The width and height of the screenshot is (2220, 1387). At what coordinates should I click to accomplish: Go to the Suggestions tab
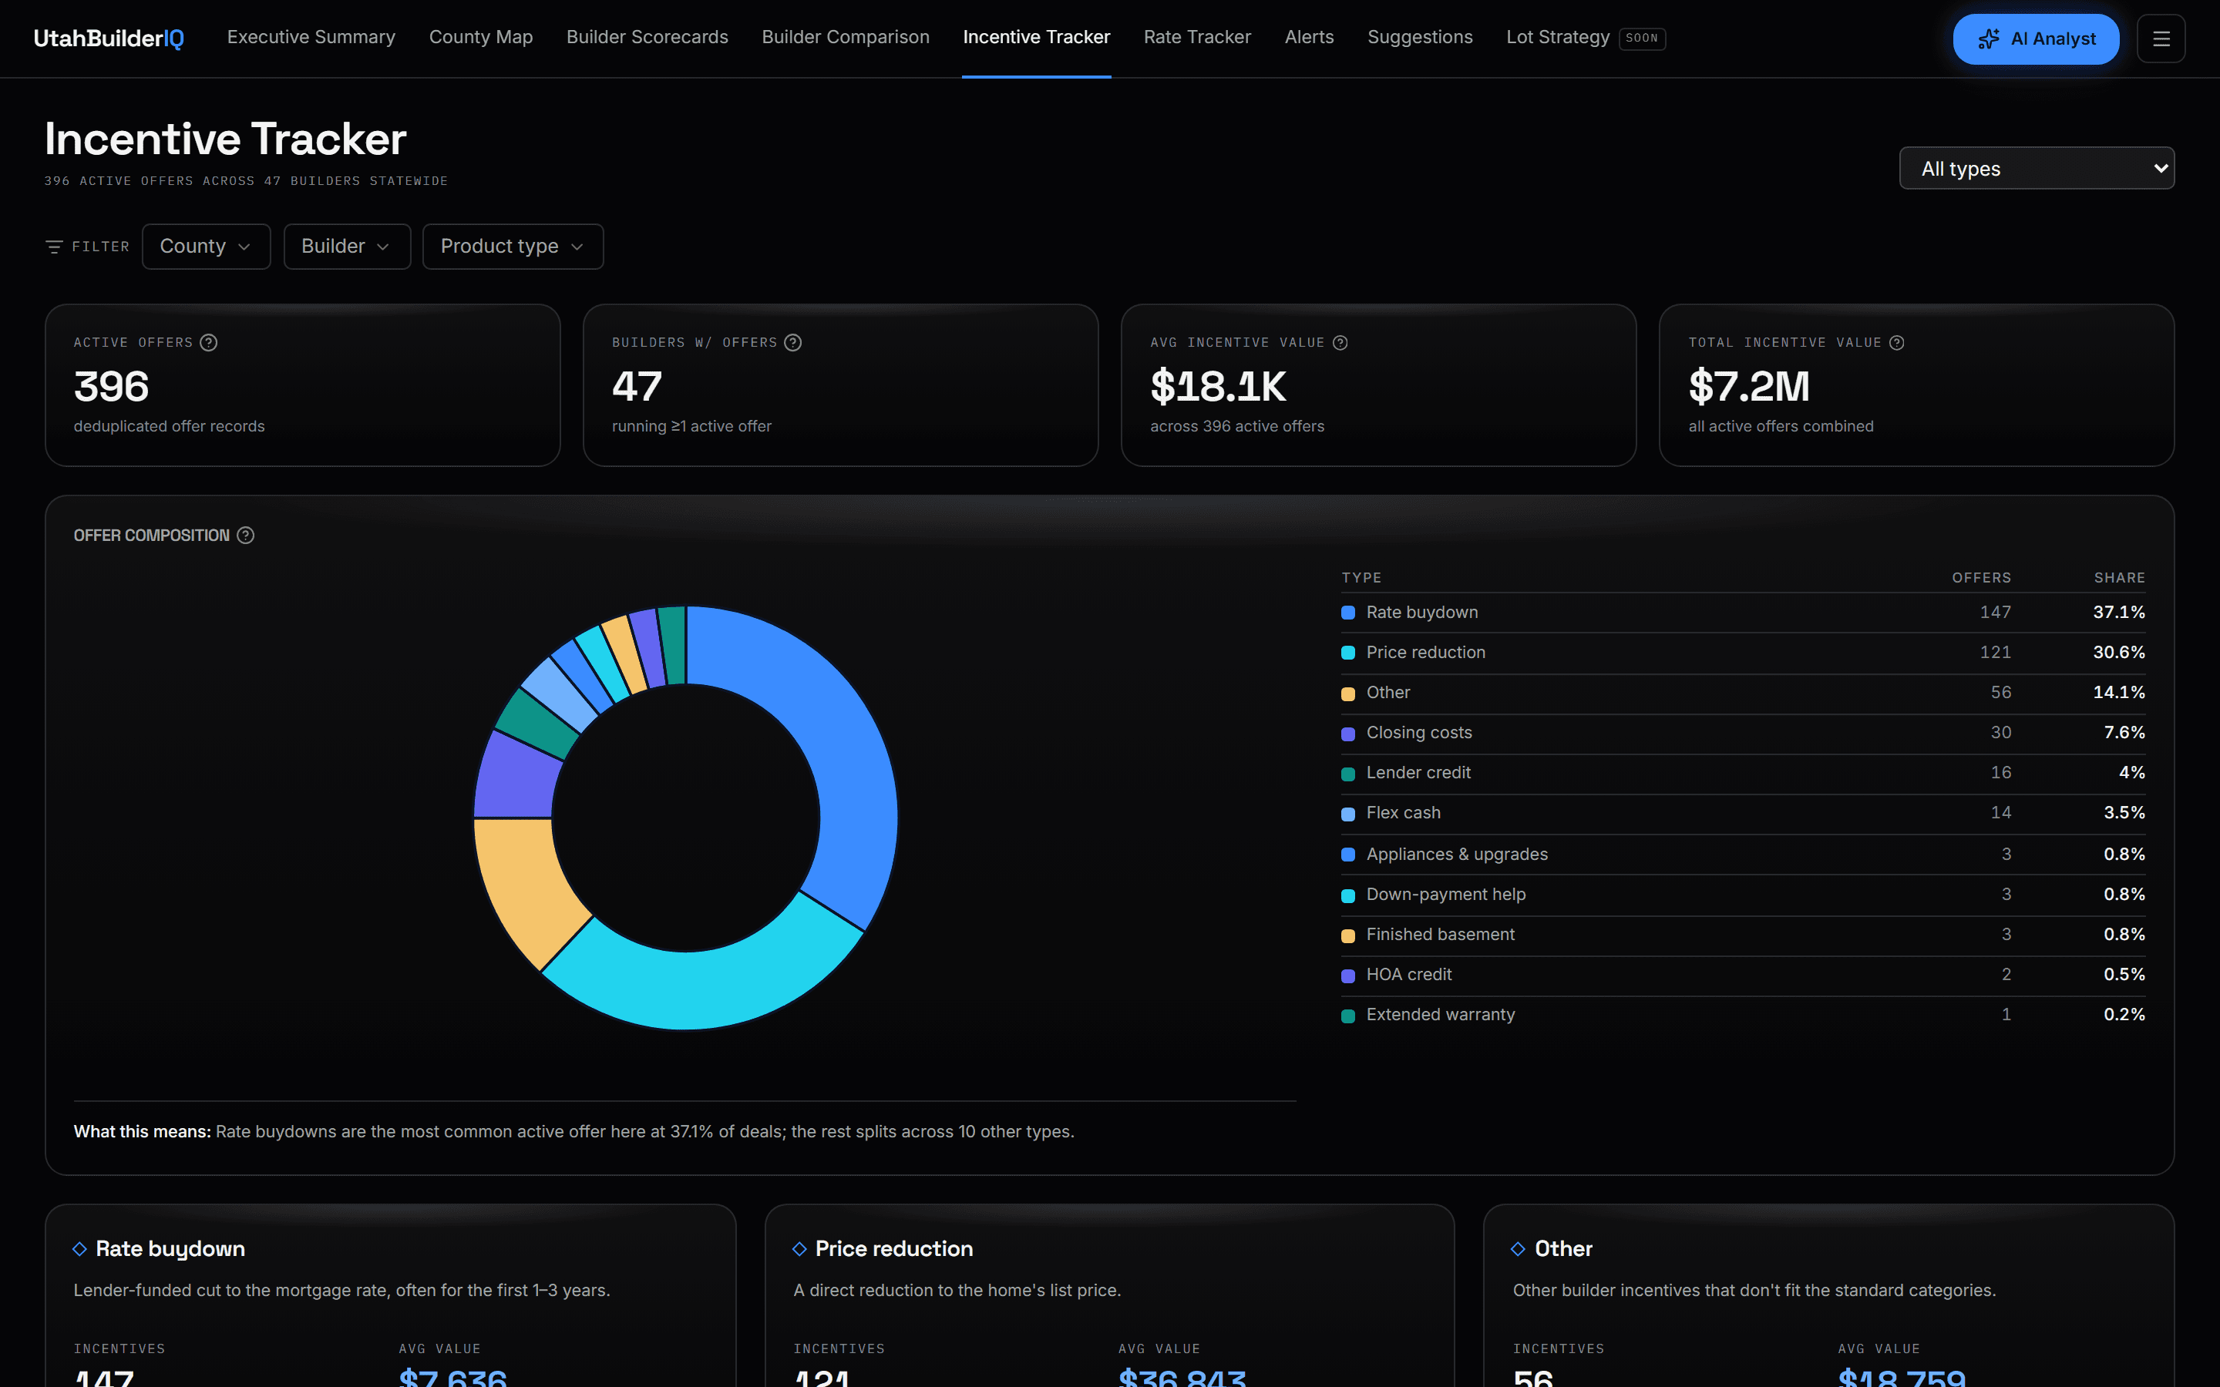pos(1419,38)
